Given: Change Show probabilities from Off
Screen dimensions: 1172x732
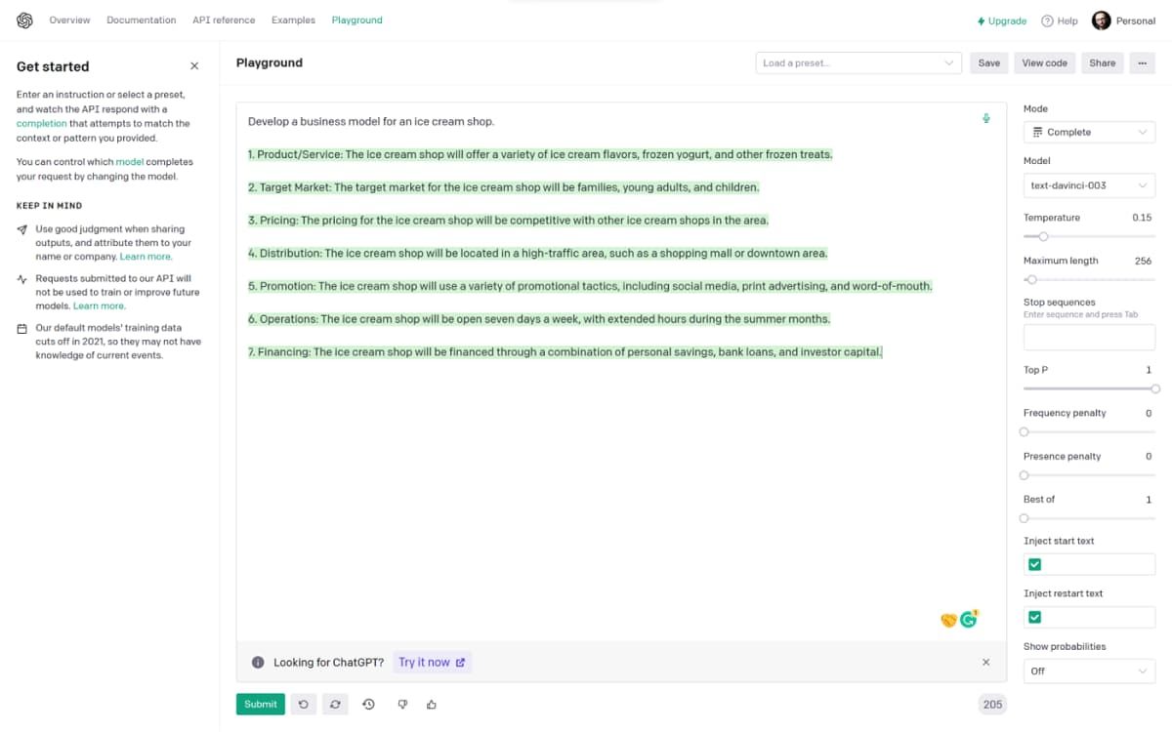Looking at the screenshot, I should pos(1088,671).
